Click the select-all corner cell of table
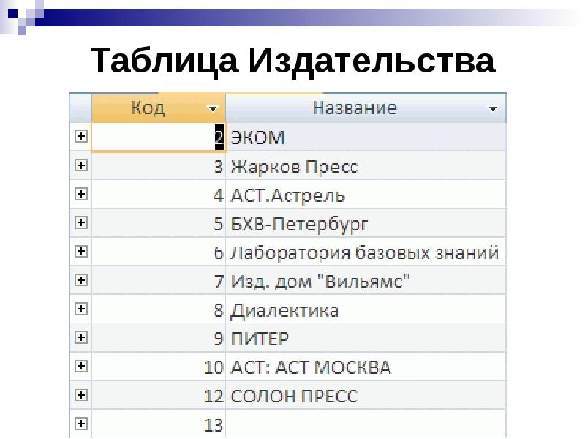 coord(80,108)
